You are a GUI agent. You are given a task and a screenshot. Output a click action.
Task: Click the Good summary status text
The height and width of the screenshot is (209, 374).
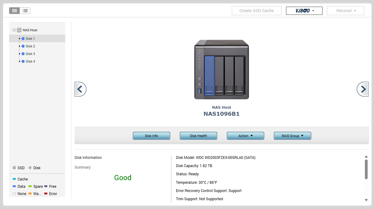[x=123, y=178]
